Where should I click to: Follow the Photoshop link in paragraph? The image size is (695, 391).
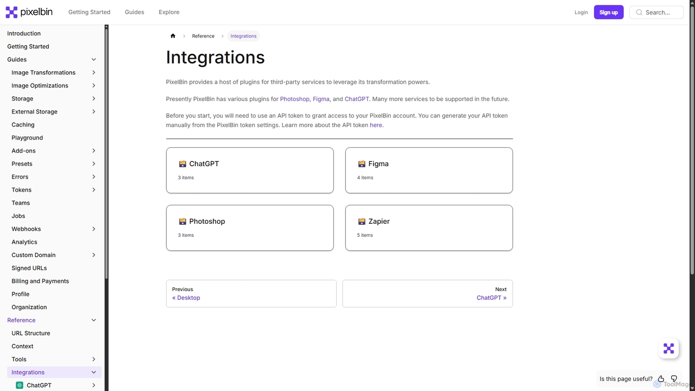[294, 99]
